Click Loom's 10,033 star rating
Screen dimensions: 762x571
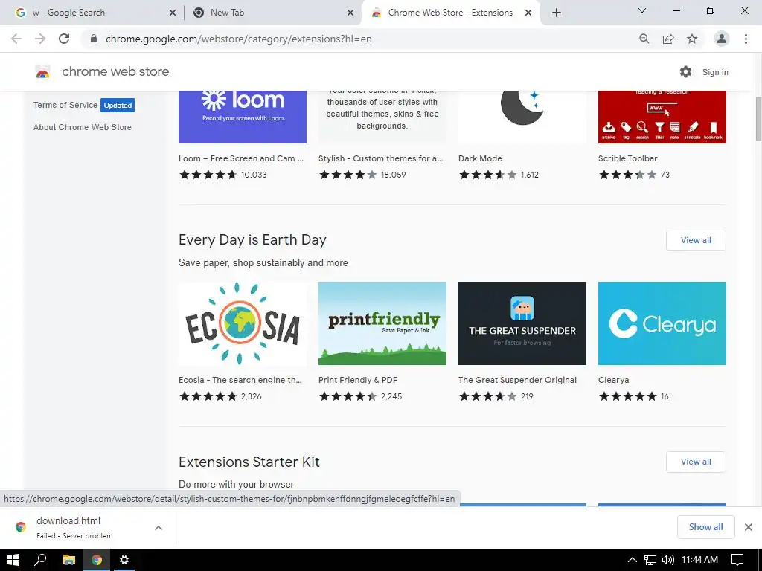tap(223, 175)
